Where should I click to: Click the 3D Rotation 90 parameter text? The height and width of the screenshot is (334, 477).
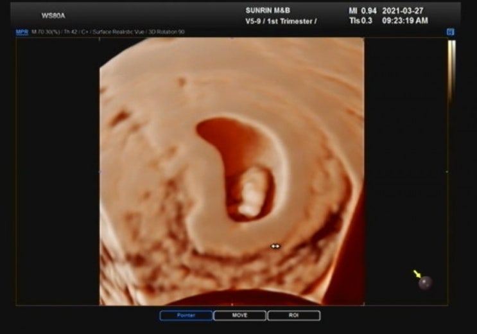click(x=166, y=32)
